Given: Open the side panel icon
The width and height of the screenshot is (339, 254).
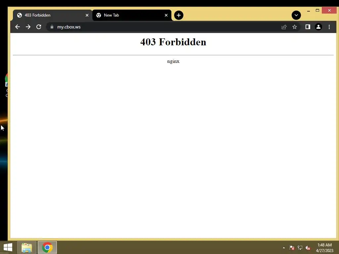Looking at the screenshot, I should pos(308,27).
